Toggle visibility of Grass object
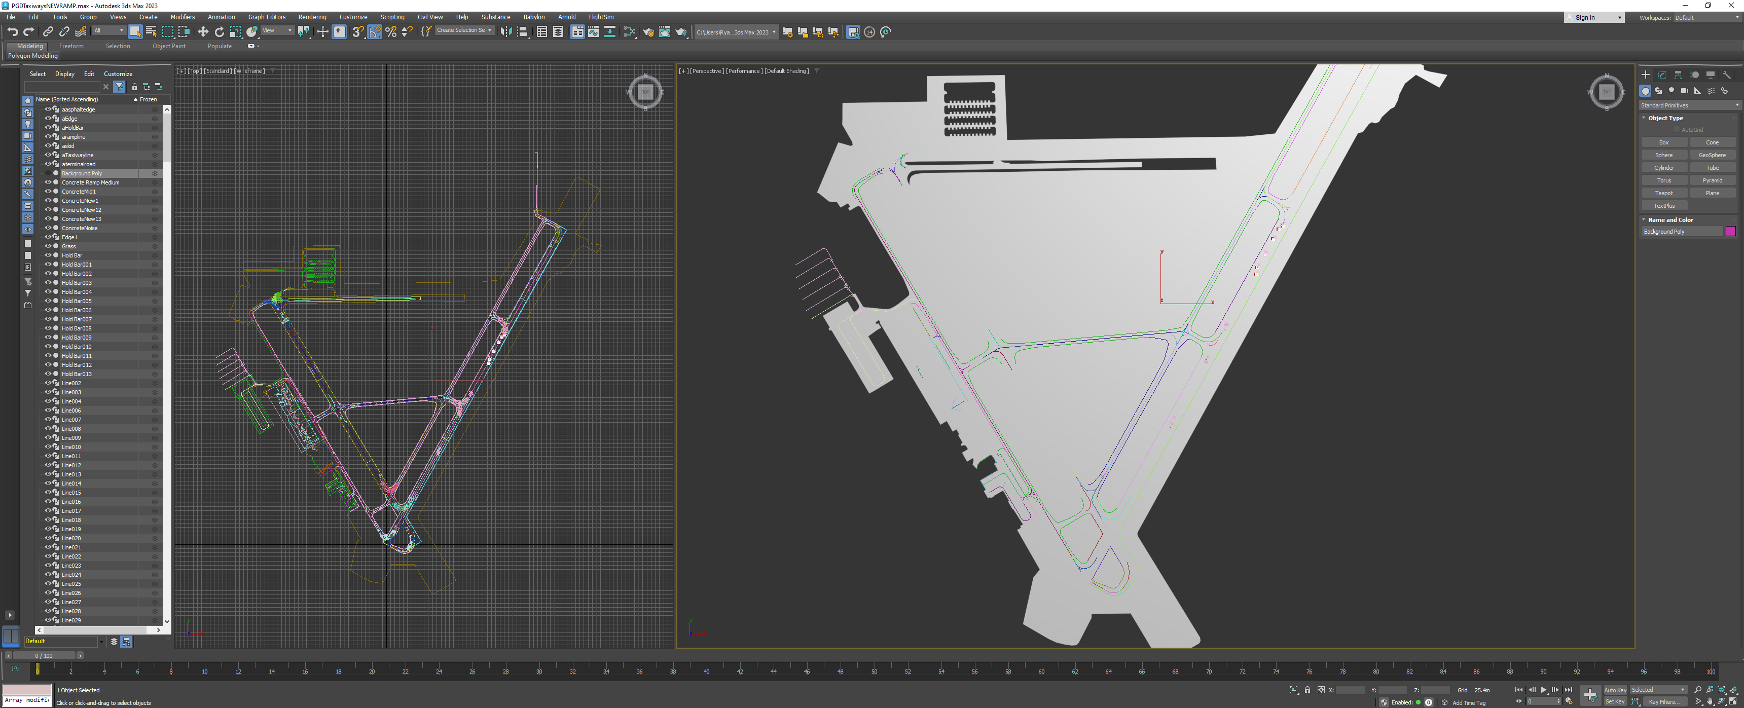The image size is (1744, 708). [48, 246]
